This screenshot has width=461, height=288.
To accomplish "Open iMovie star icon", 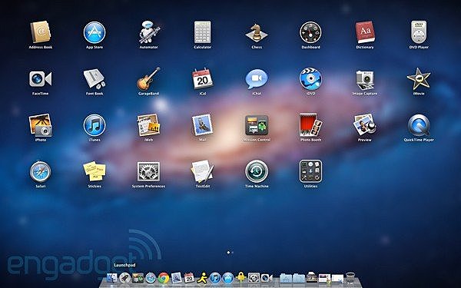I will pos(419,79).
